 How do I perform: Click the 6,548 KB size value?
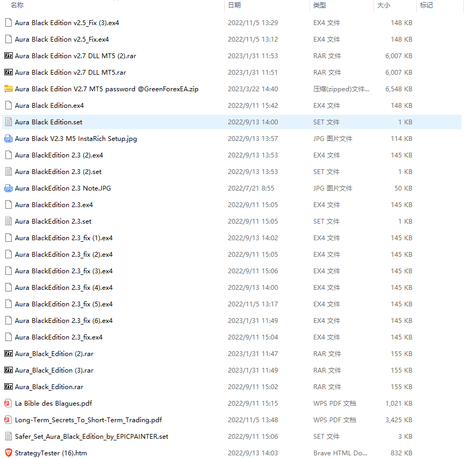399,89
